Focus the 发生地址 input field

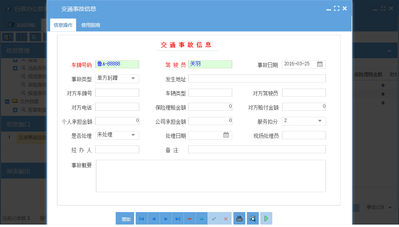(x=257, y=79)
